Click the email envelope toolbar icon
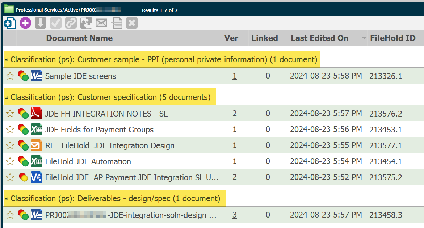424x228 pixels. tap(101, 23)
